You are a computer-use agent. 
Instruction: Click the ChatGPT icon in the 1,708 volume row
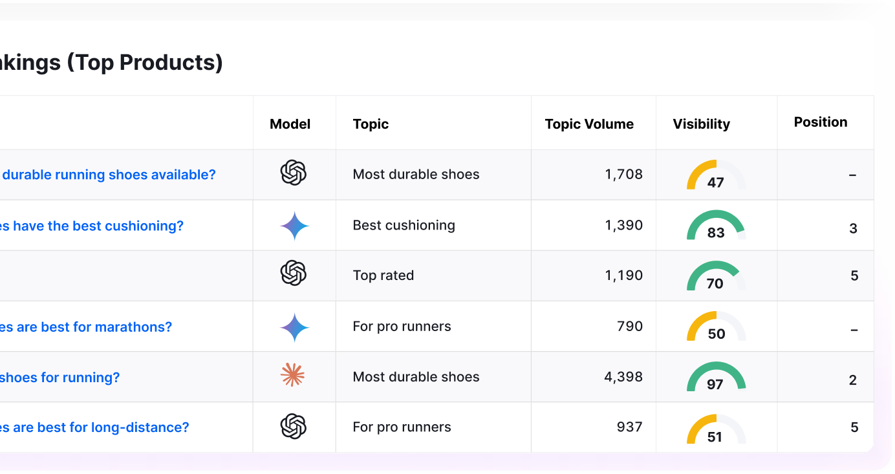pyautogui.click(x=293, y=173)
